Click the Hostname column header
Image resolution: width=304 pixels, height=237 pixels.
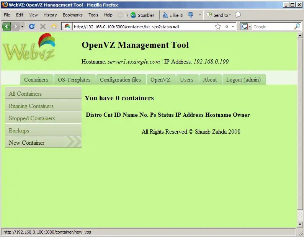pyautogui.click(x=218, y=115)
